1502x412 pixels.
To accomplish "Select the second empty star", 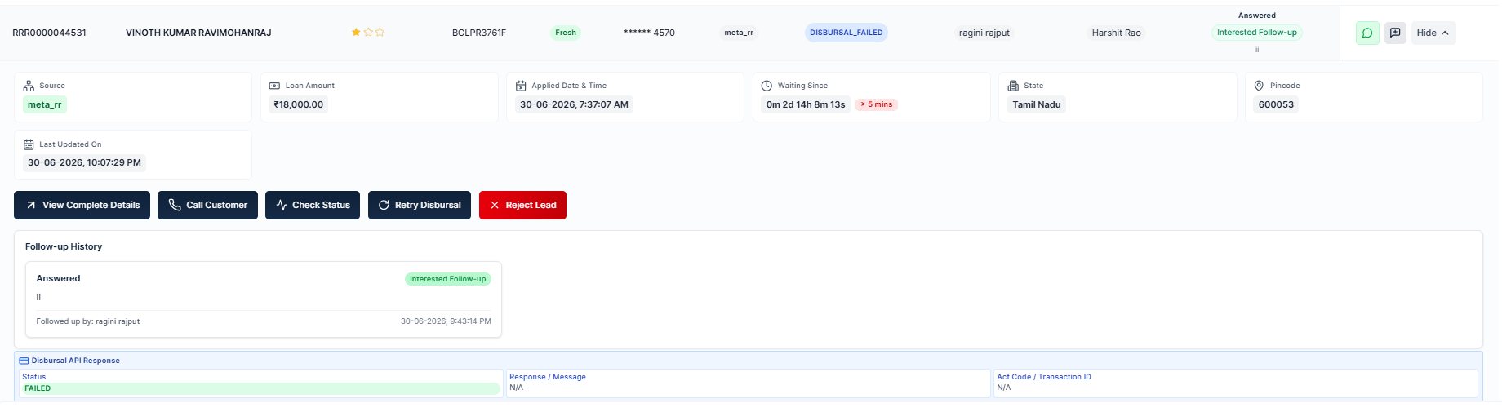I will click(x=368, y=33).
